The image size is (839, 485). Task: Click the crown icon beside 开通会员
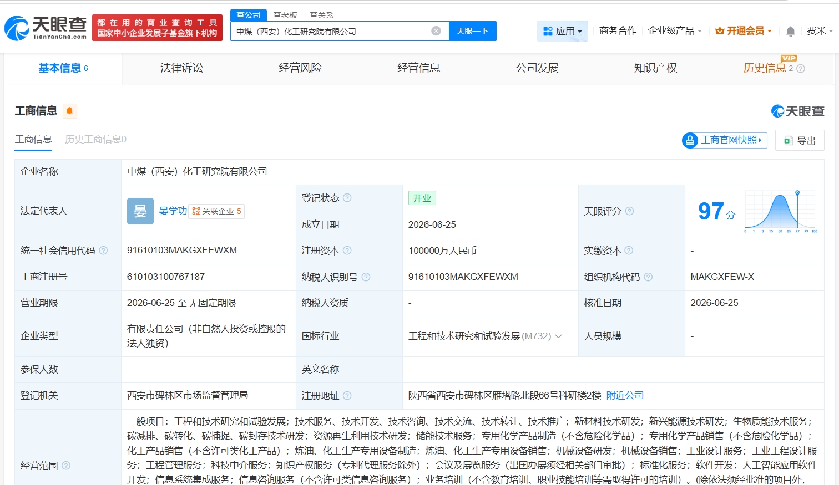(x=720, y=31)
